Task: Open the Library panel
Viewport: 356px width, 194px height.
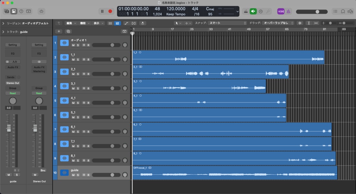Action: (x=6, y=11)
